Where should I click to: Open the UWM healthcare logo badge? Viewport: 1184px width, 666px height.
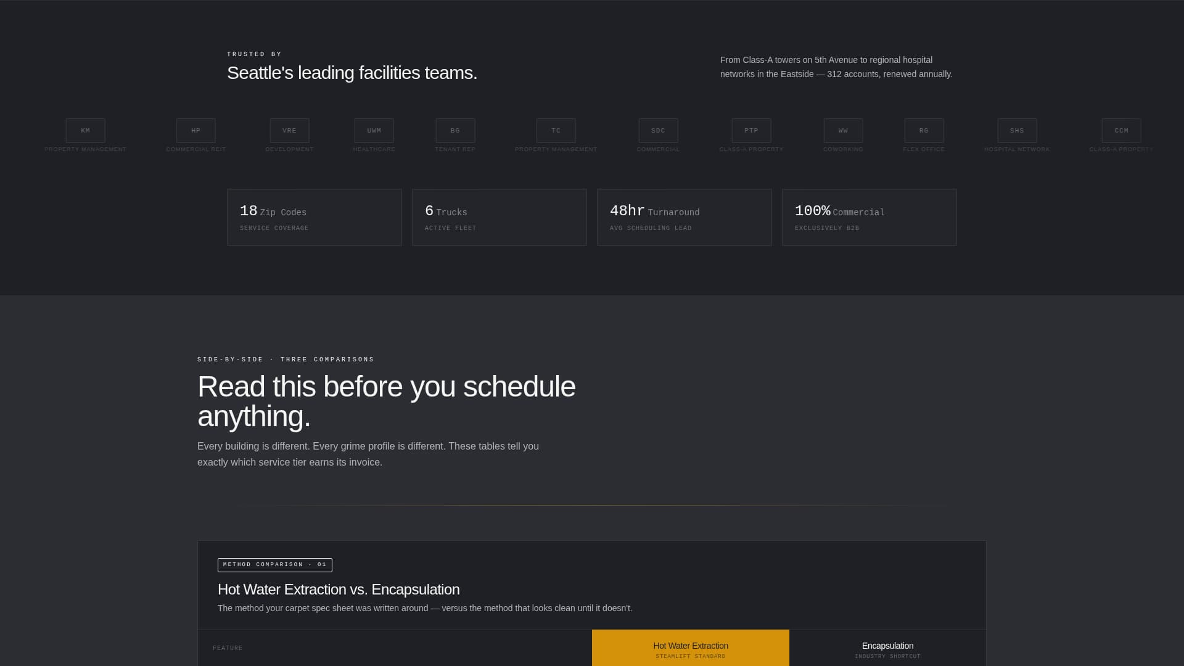(374, 131)
